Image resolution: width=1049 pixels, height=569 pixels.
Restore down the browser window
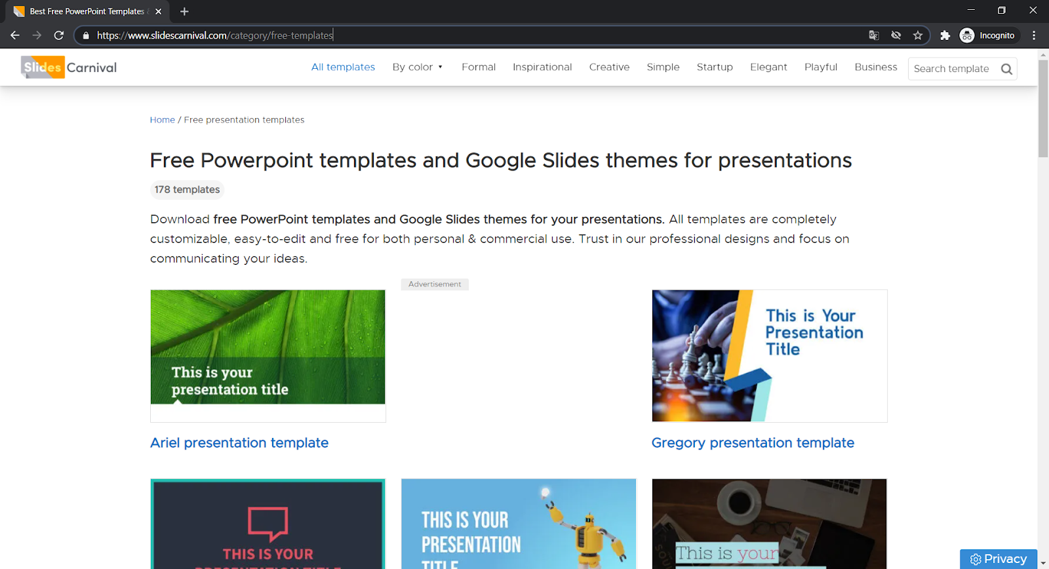coord(1001,10)
